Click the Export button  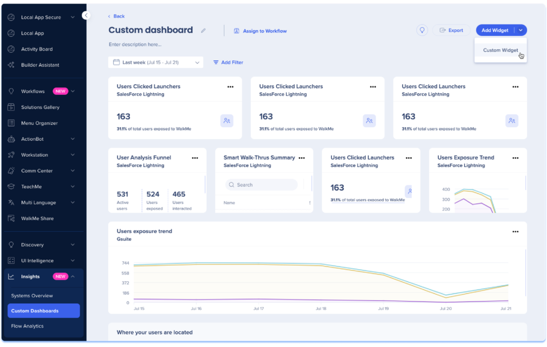click(x=451, y=30)
